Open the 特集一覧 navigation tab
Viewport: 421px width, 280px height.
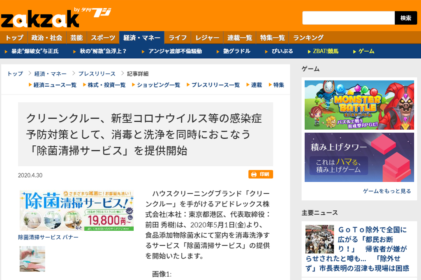click(273, 38)
